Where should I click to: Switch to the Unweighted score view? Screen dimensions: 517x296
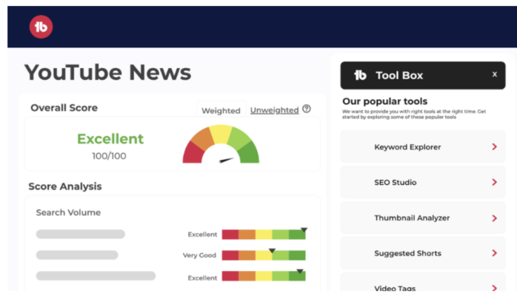[274, 110]
